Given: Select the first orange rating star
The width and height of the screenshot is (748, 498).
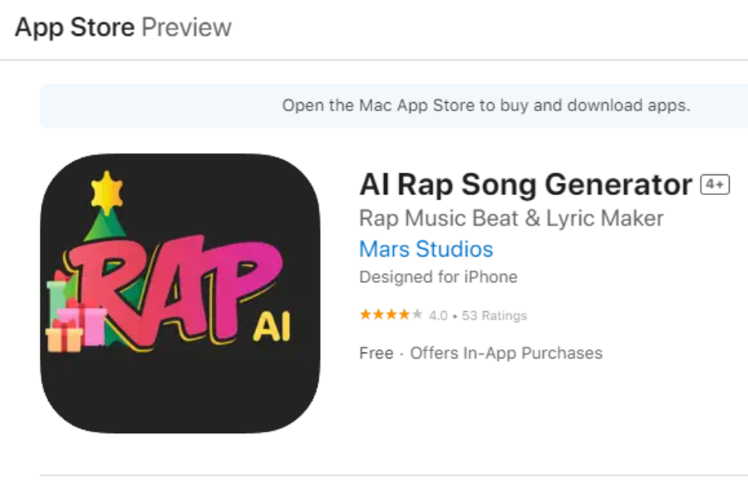Looking at the screenshot, I should click(363, 315).
